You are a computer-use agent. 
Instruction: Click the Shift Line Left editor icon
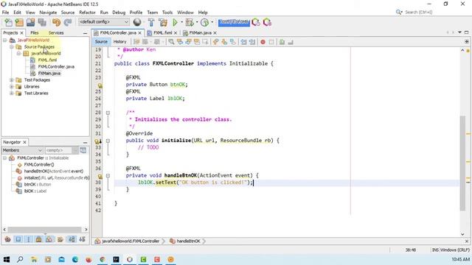click(243, 42)
